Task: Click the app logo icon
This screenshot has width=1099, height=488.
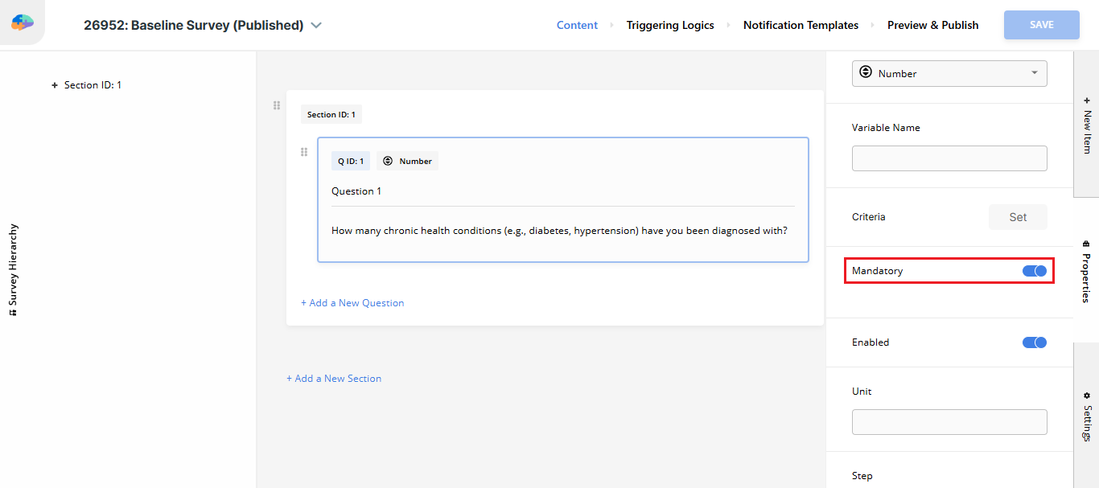Action: [23, 23]
